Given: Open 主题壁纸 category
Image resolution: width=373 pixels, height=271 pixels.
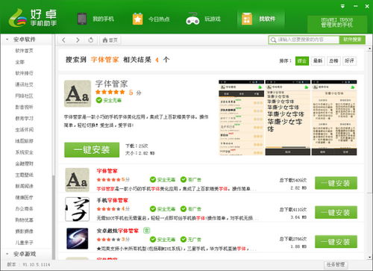Looking at the screenshot, I should 24,175.
